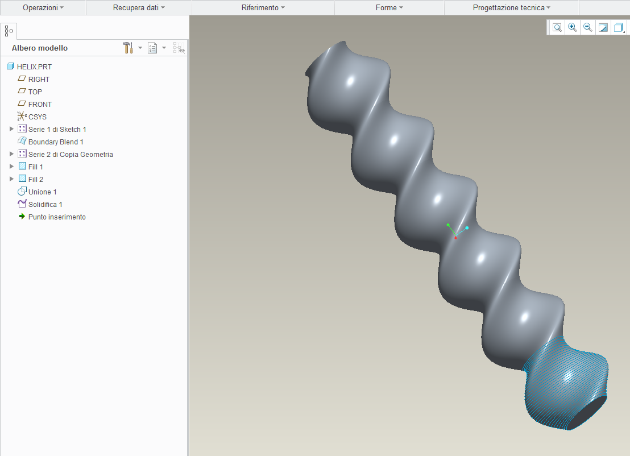Click the Serie 1 di Sketch 1 pattern icon
The image size is (630, 456).
(22, 129)
